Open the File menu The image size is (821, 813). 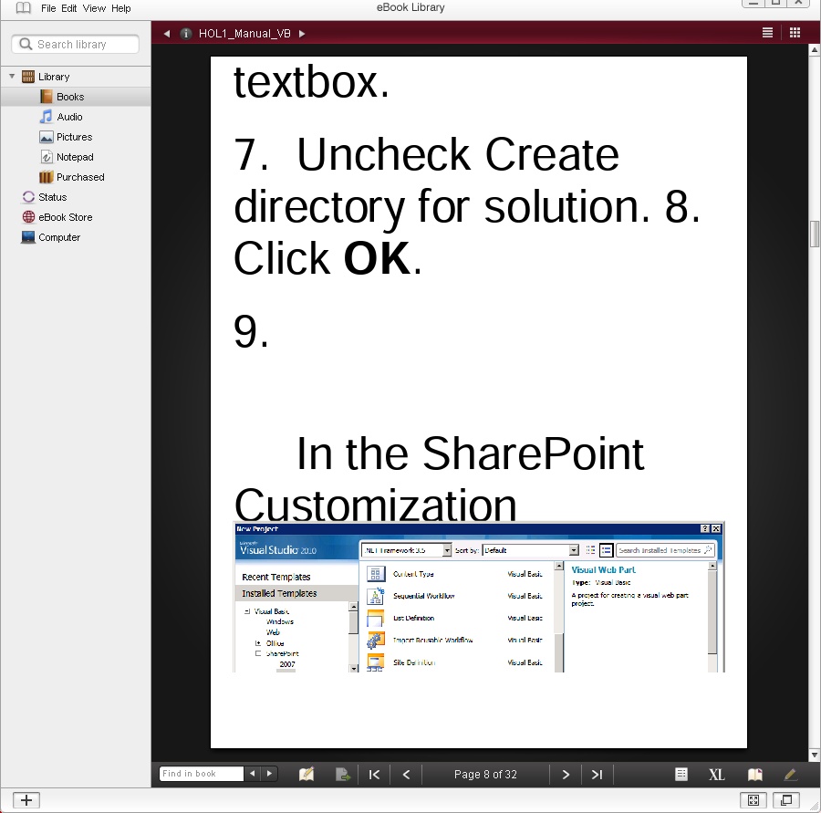point(48,8)
